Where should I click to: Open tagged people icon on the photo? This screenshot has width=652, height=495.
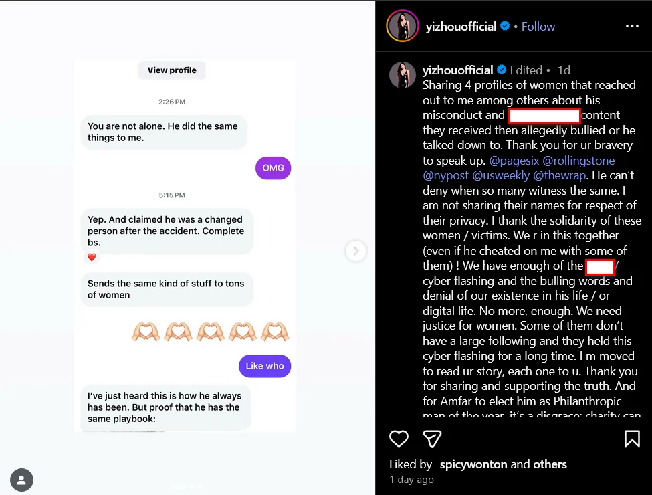tap(21, 480)
